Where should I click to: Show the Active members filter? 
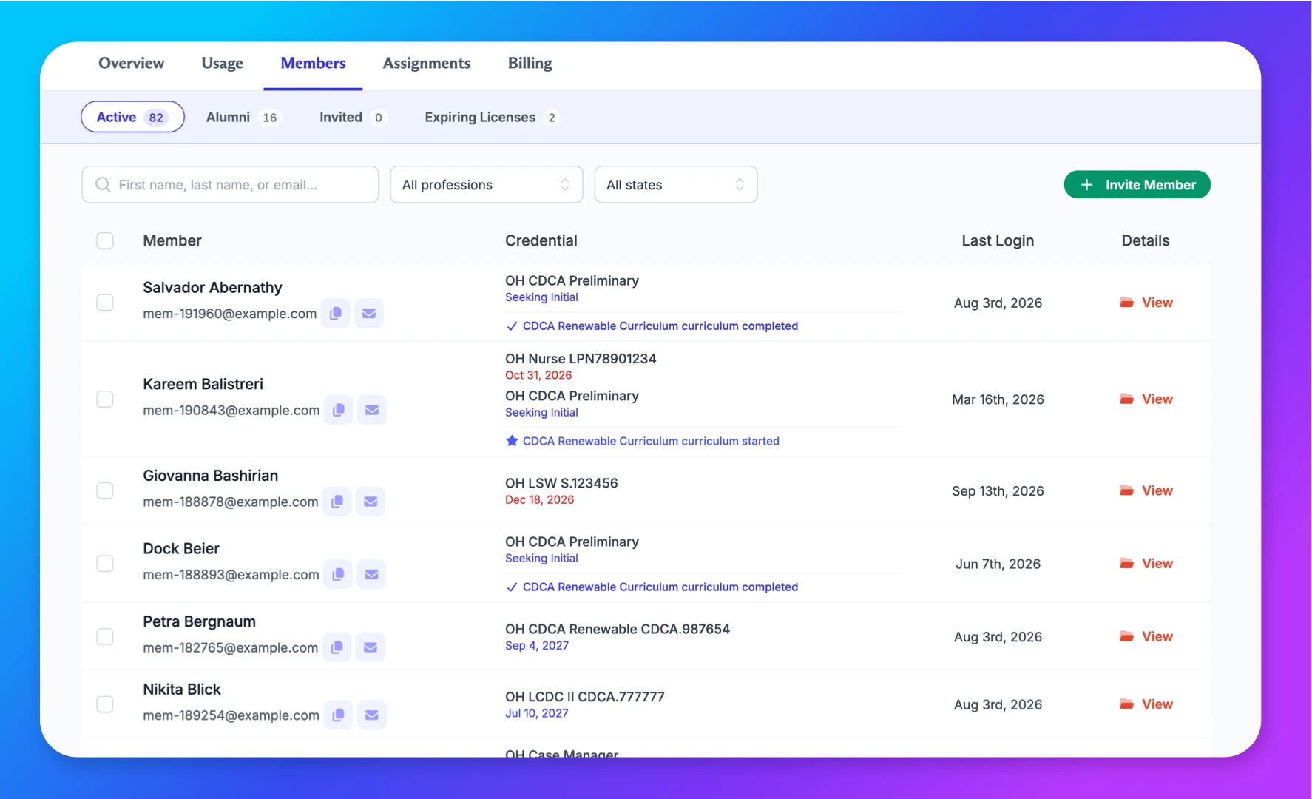pos(132,117)
